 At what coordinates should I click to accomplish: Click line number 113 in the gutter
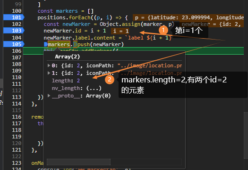pyautogui.click(x=17, y=97)
